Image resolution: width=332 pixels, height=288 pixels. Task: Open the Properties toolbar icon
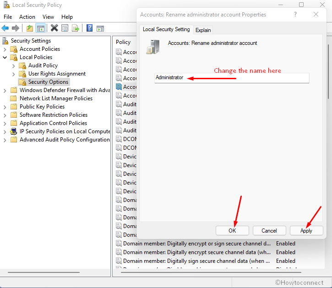(x=65, y=28)
